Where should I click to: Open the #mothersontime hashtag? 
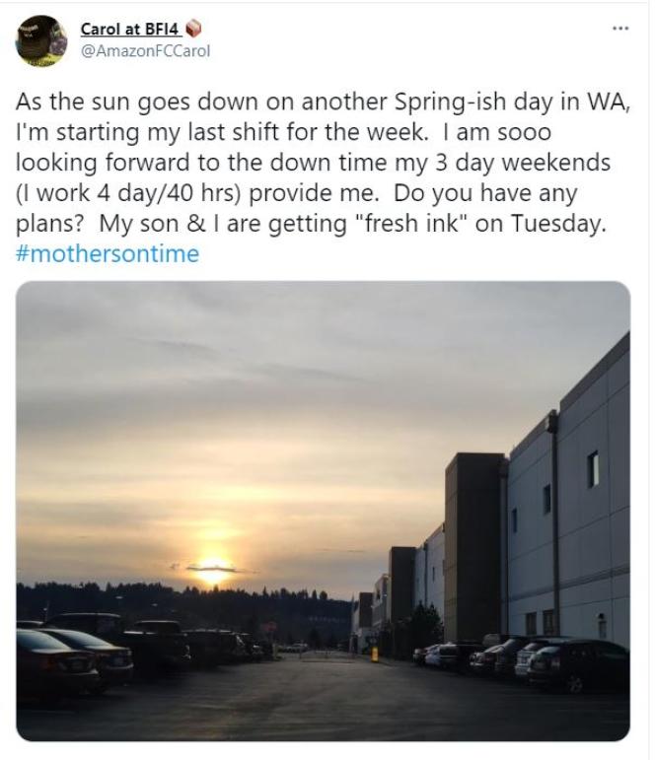tap(107, 253)
